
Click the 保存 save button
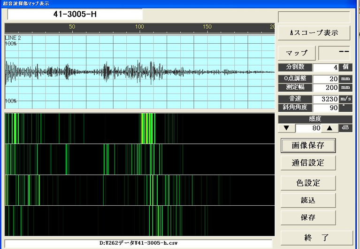coord(308,218)
